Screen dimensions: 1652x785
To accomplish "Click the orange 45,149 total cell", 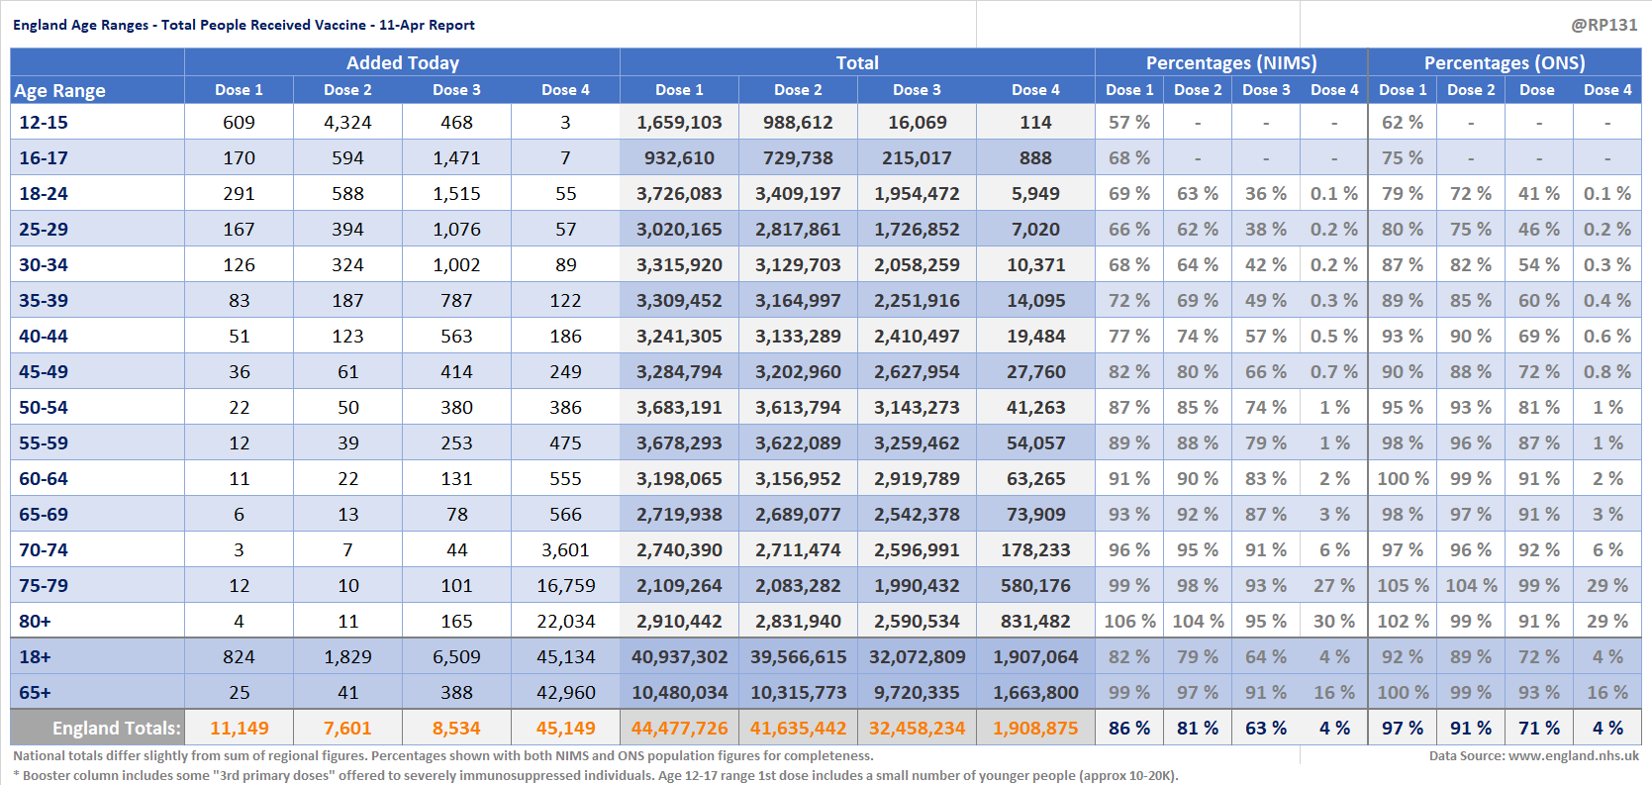I will (565, 729).
